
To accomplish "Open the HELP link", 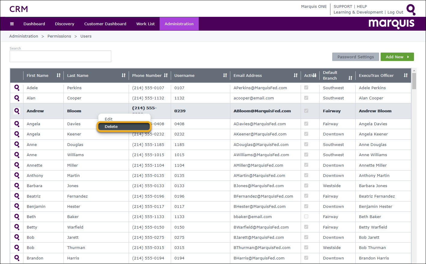I will pyautogui.click(x=362, y=6).
